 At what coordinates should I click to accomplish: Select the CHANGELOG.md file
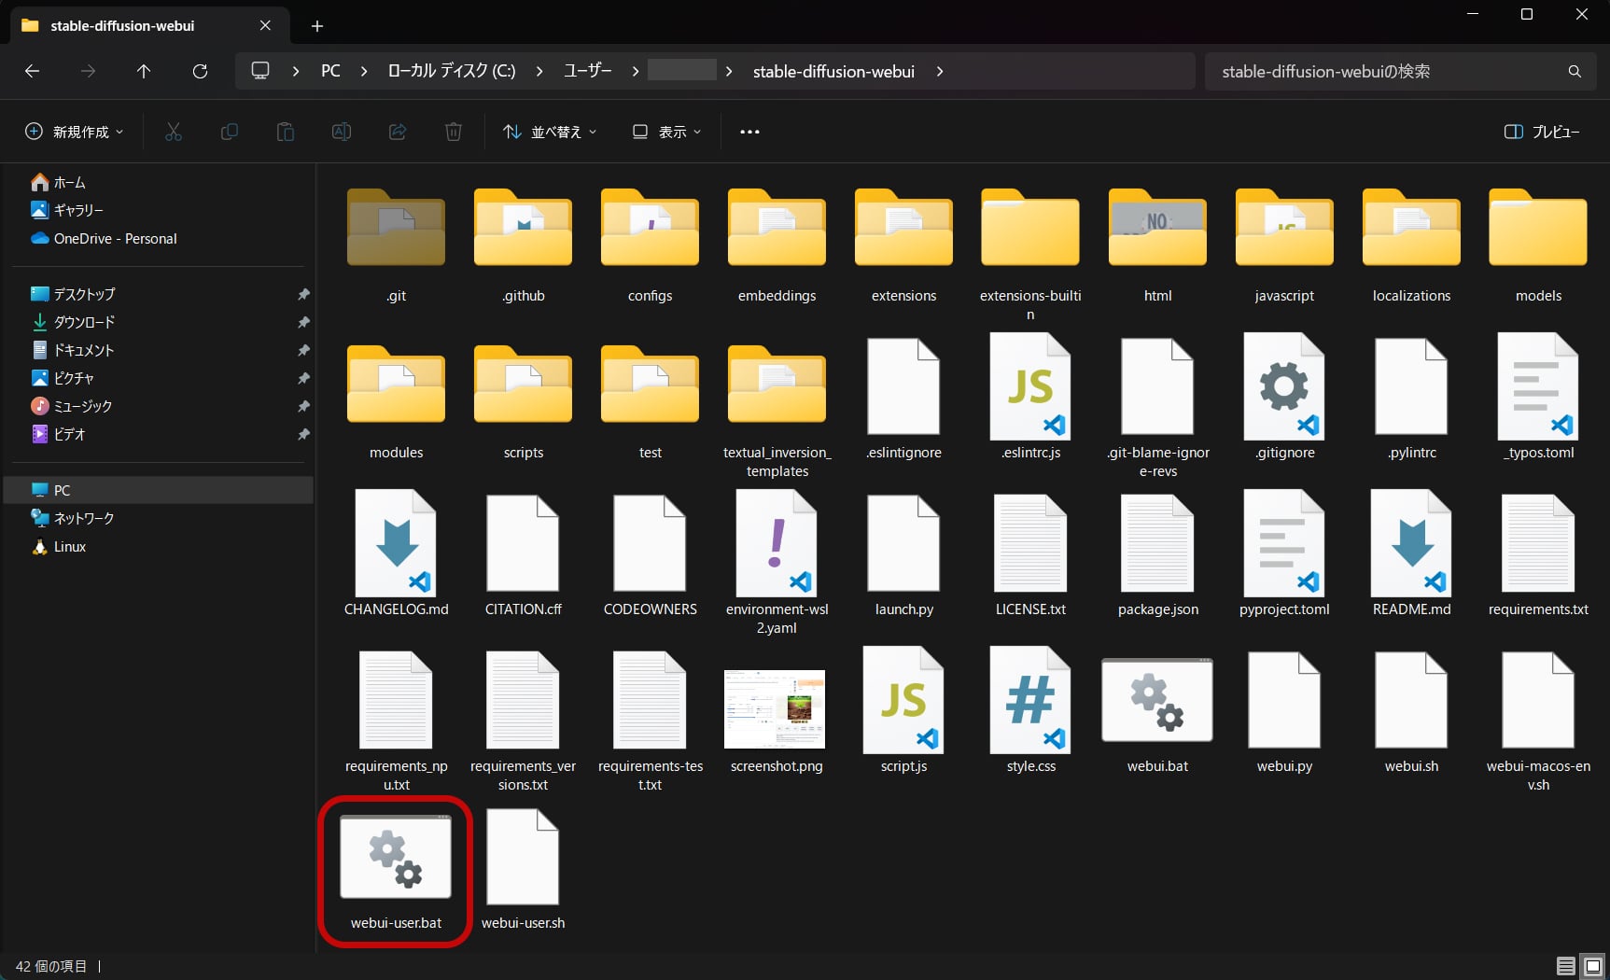pyautogui.click(x=396, y=553)
